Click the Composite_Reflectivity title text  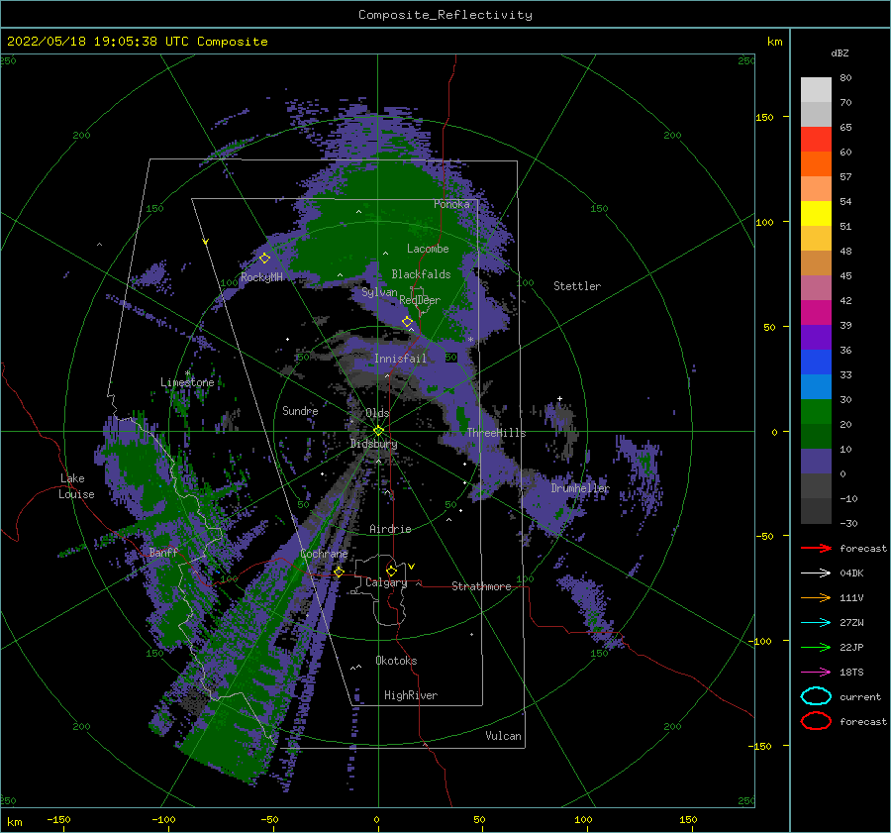445,15
